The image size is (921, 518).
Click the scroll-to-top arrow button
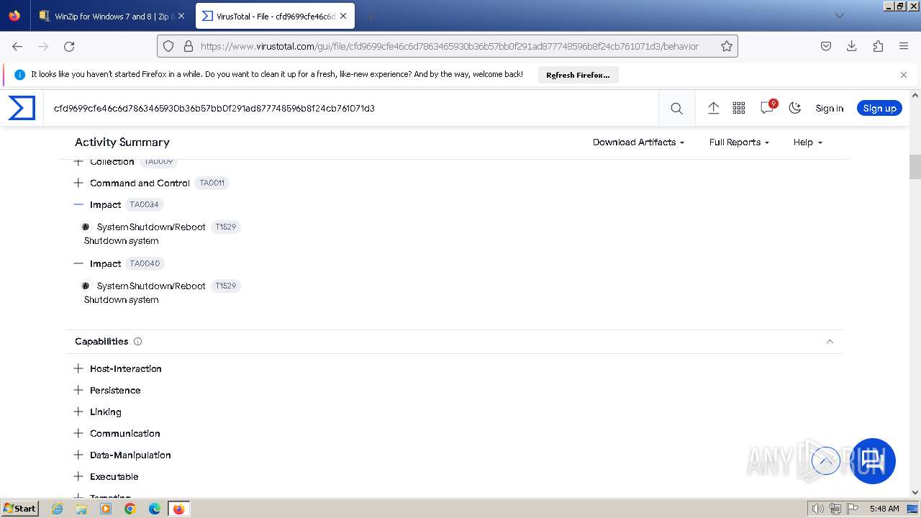tap(826, 460)
